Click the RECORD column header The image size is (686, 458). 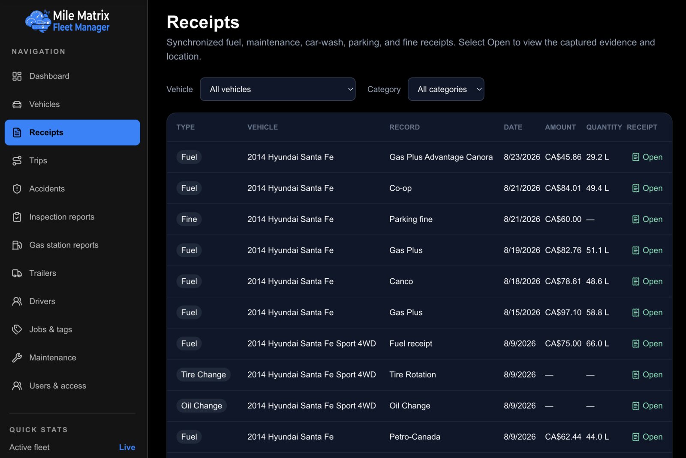404,127
